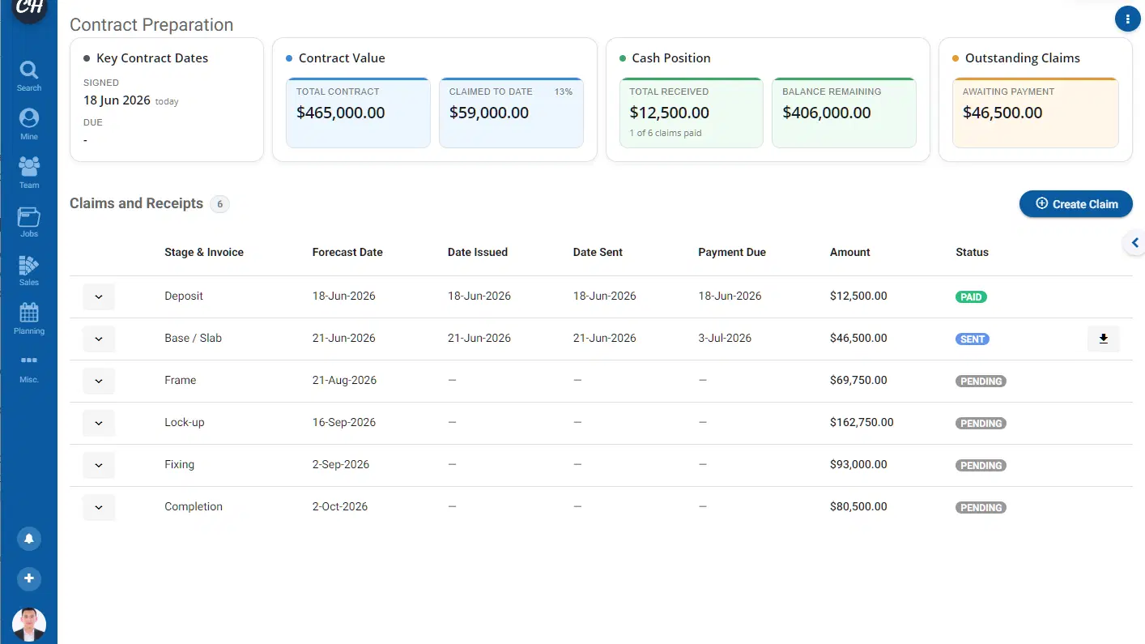Click the $93,000.00 Fixing amount
Image resolution: width=1145 pixels, height=644 pixels.
click(858, 464)
